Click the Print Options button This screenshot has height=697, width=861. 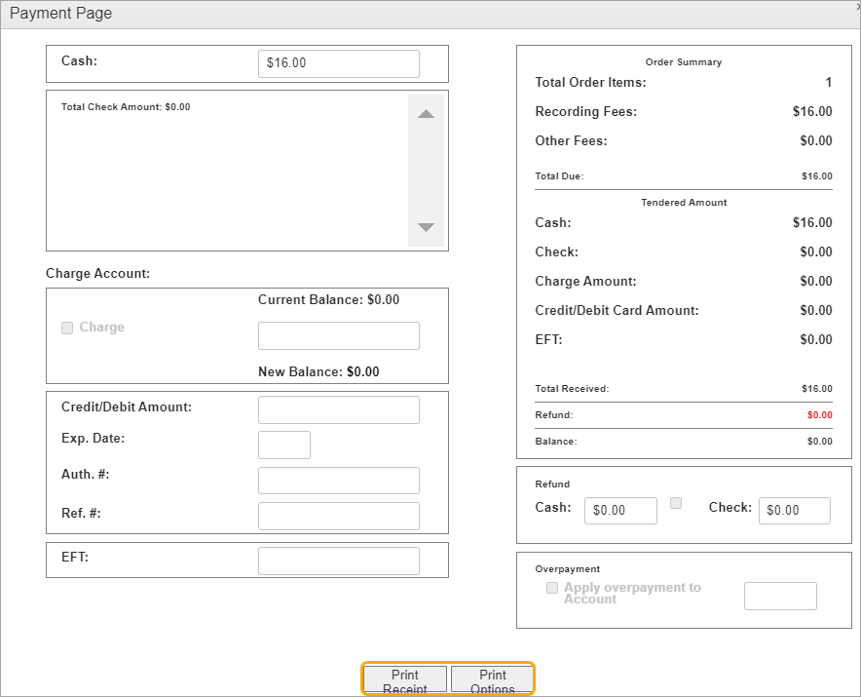492,679
